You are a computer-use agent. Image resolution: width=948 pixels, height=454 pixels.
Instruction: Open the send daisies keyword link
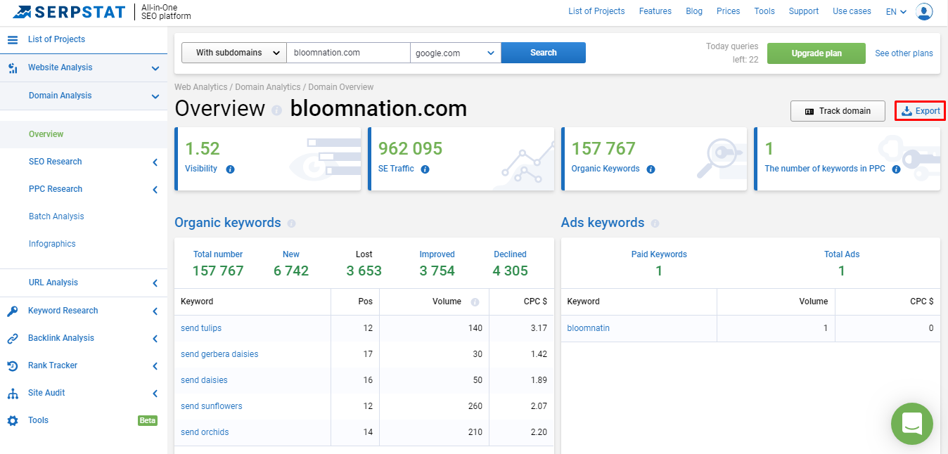point(204,380)
